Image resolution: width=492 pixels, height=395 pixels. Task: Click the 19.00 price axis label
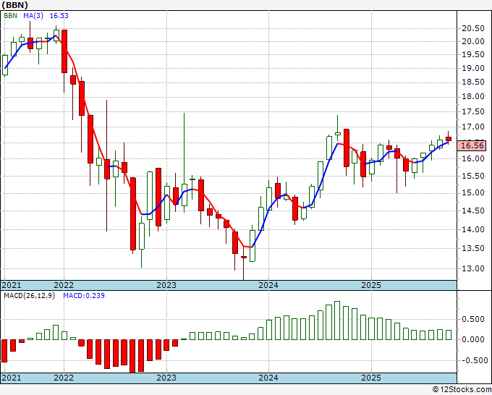point(473,69)
